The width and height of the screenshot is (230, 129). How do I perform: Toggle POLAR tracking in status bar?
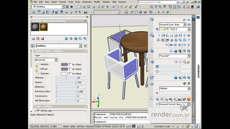[89, 126]
